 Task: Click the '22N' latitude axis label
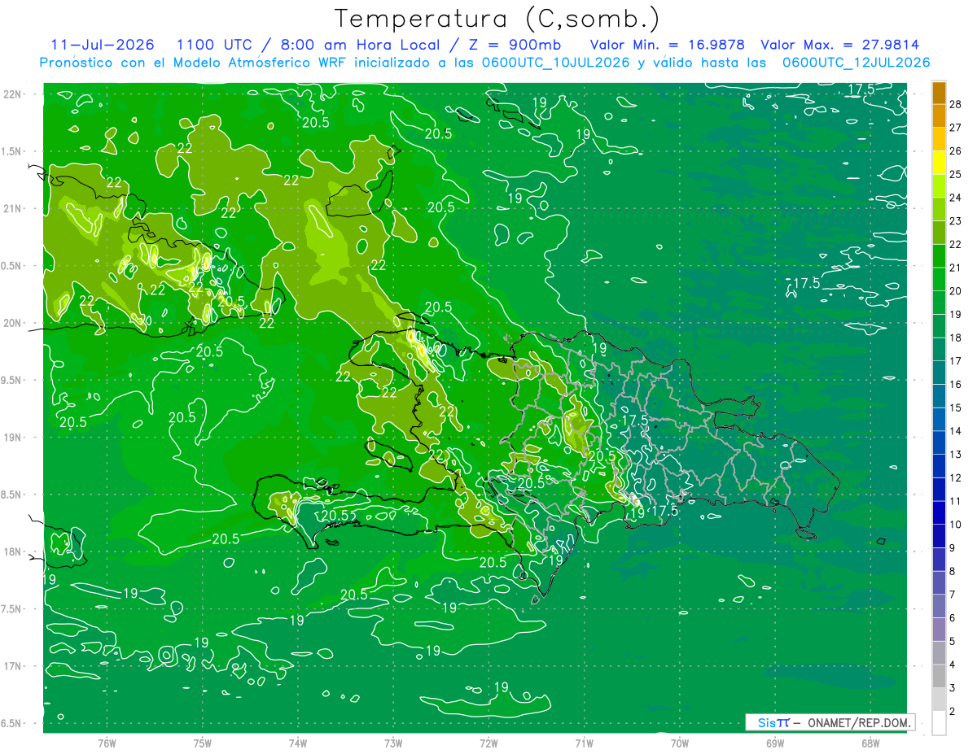pos(12,94)
